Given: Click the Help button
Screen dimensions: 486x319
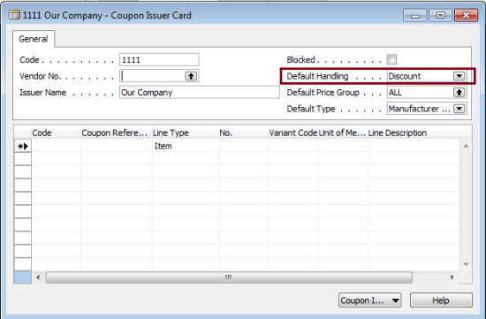Looking at the screenshot, I should pyautogui.click(x=441, y=300).
